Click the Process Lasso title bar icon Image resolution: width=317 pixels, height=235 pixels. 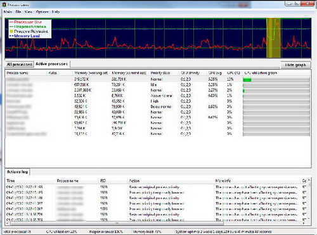click(4, 4)
